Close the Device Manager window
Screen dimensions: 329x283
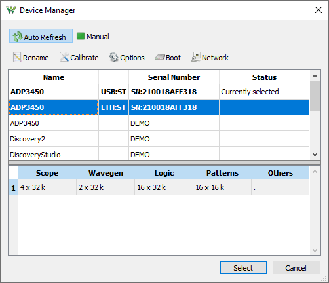pos(319,10)
